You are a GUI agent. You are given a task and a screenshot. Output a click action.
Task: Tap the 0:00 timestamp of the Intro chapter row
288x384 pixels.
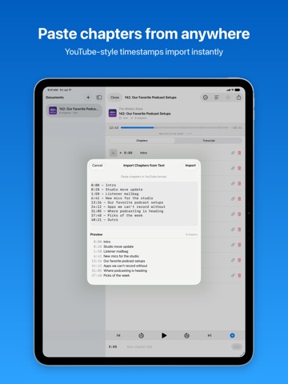tap(128, 153)
